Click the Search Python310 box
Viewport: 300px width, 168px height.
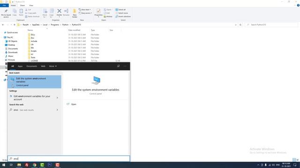click(271, 25)
